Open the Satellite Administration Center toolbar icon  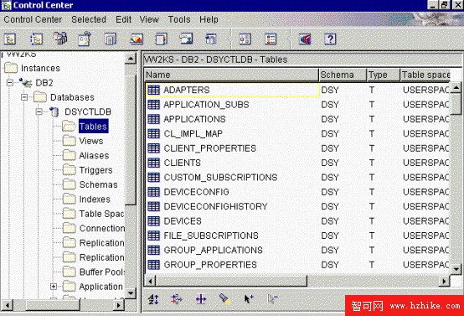tap(60, 39)
